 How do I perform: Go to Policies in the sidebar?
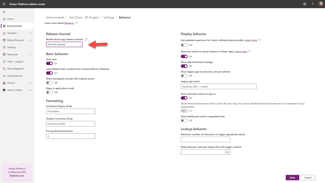tap(11, 83)
